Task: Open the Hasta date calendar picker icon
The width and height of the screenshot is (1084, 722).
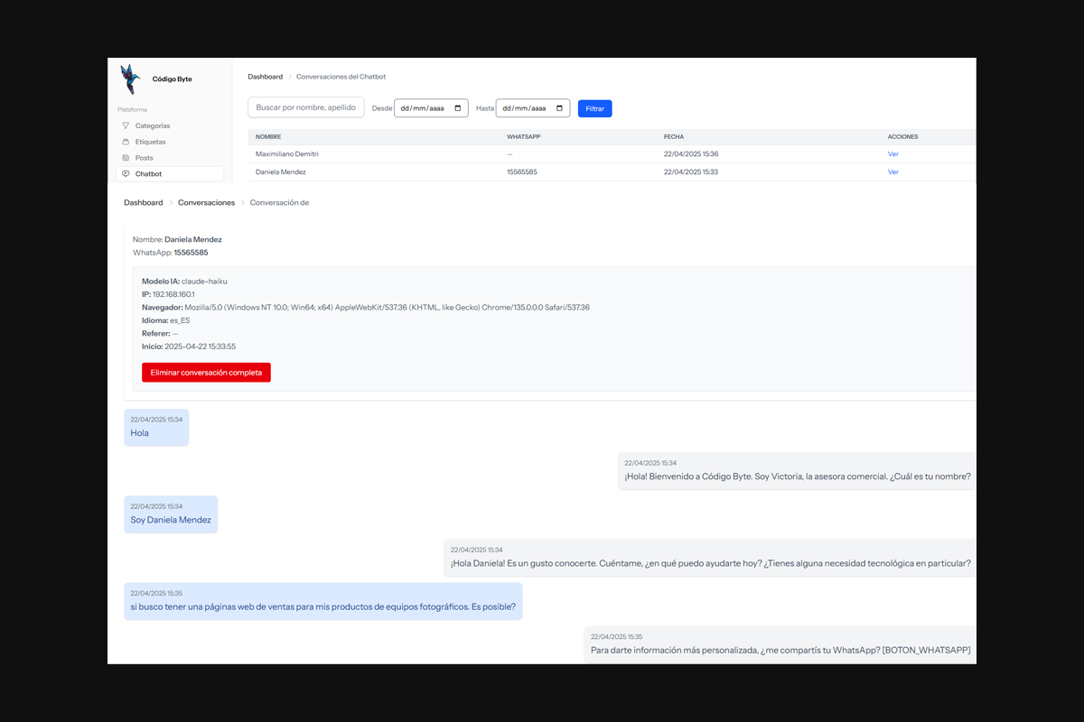Action: [560, 108]
